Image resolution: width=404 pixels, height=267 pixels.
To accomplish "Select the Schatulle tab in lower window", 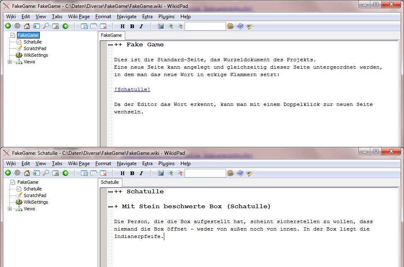I will 110,182.
